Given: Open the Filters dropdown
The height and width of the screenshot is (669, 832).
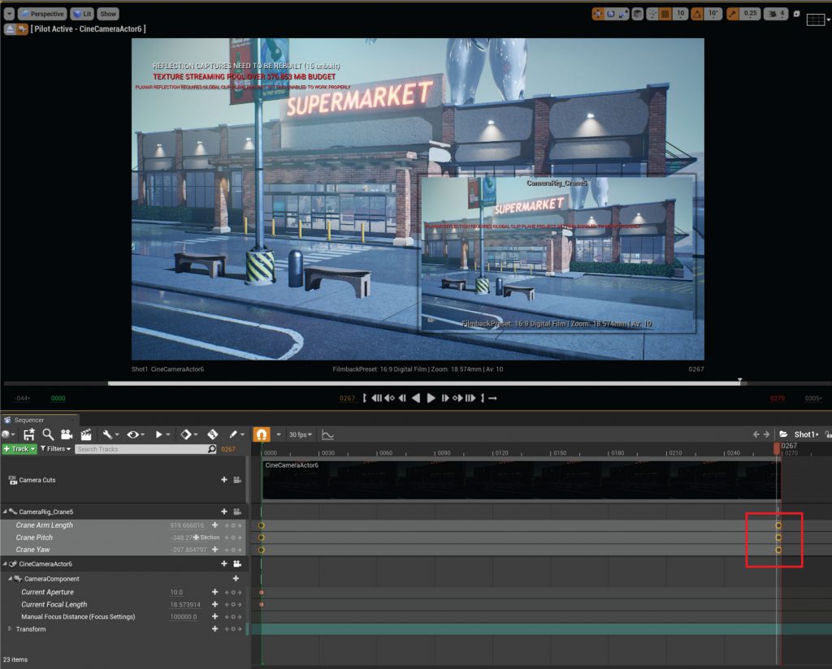Looking at the screenshot, I should tap(55, 449).
